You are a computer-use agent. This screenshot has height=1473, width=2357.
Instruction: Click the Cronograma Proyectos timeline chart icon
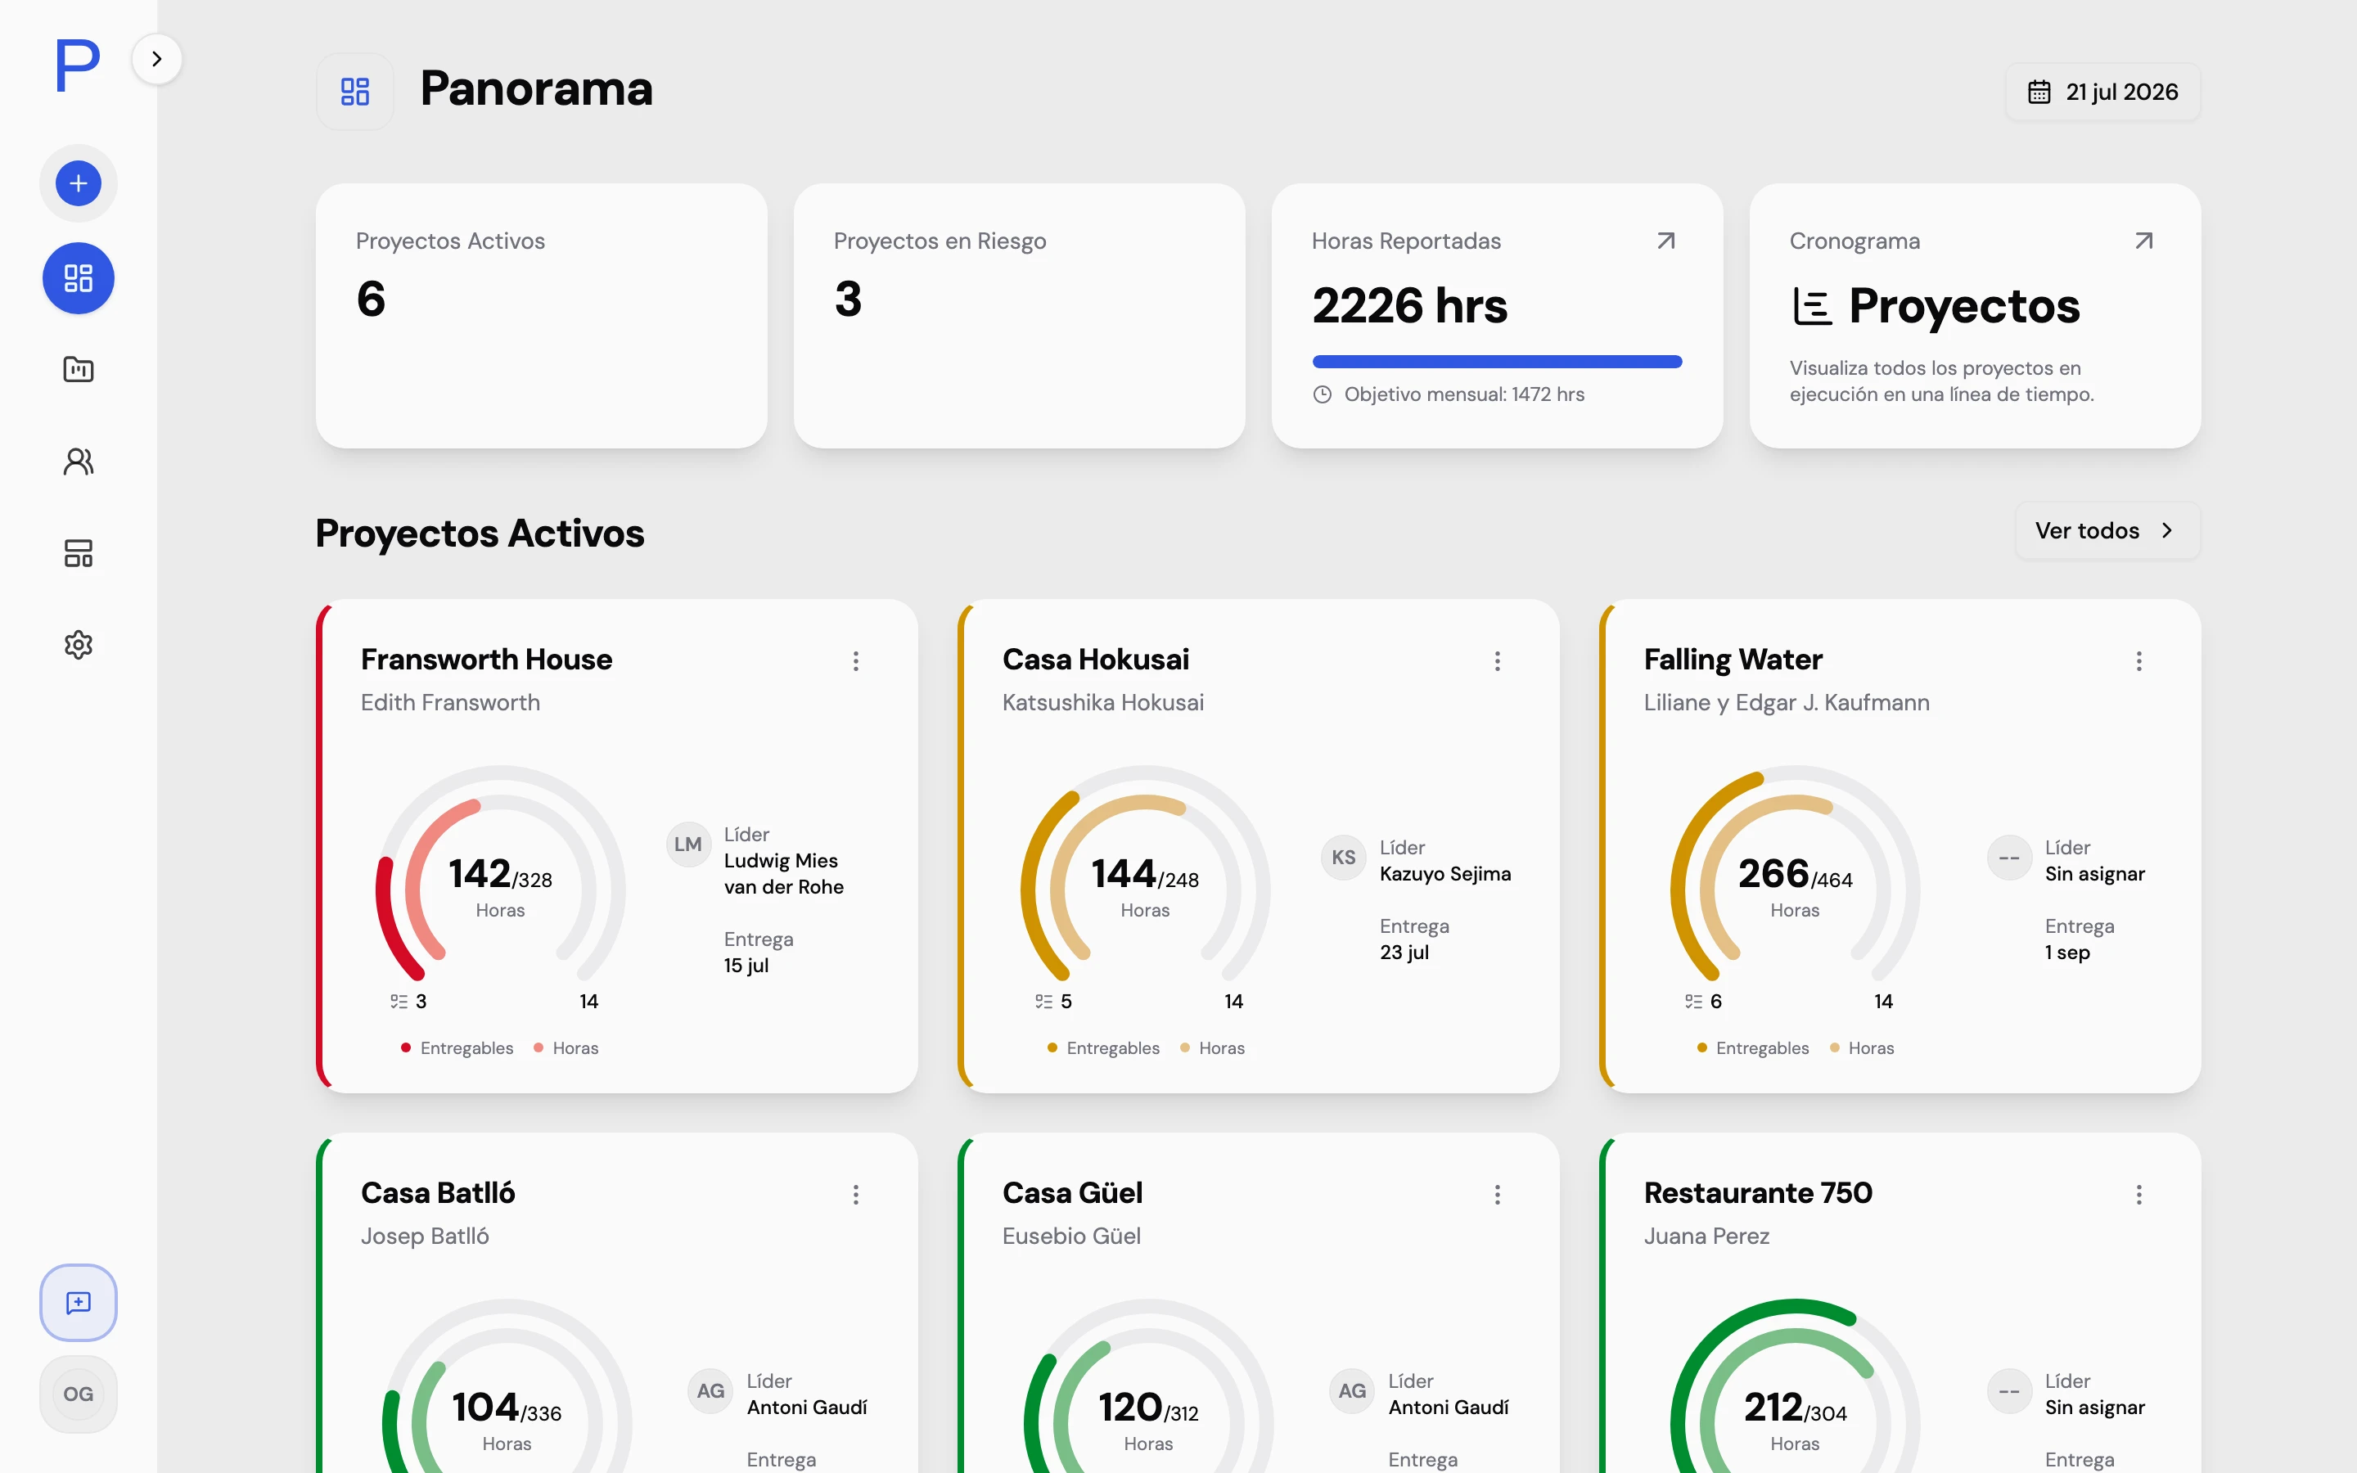point(1812,307)
